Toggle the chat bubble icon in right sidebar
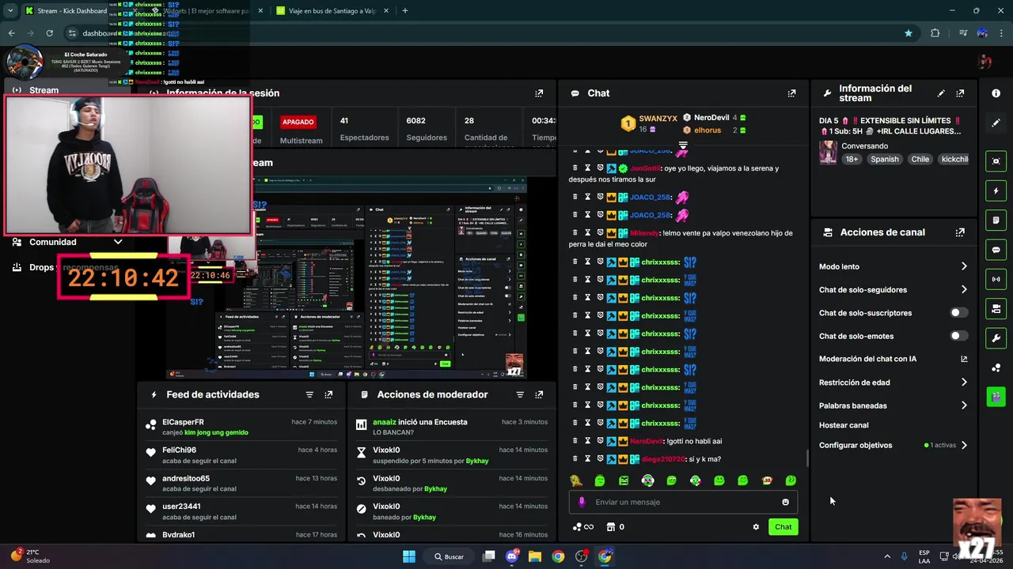 click(996, 250)
